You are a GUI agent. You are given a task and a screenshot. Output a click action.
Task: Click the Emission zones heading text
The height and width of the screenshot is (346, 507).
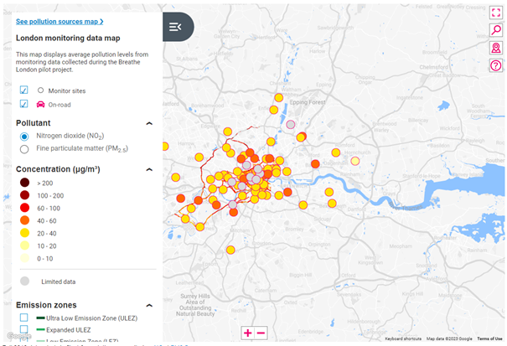(46, 305)
